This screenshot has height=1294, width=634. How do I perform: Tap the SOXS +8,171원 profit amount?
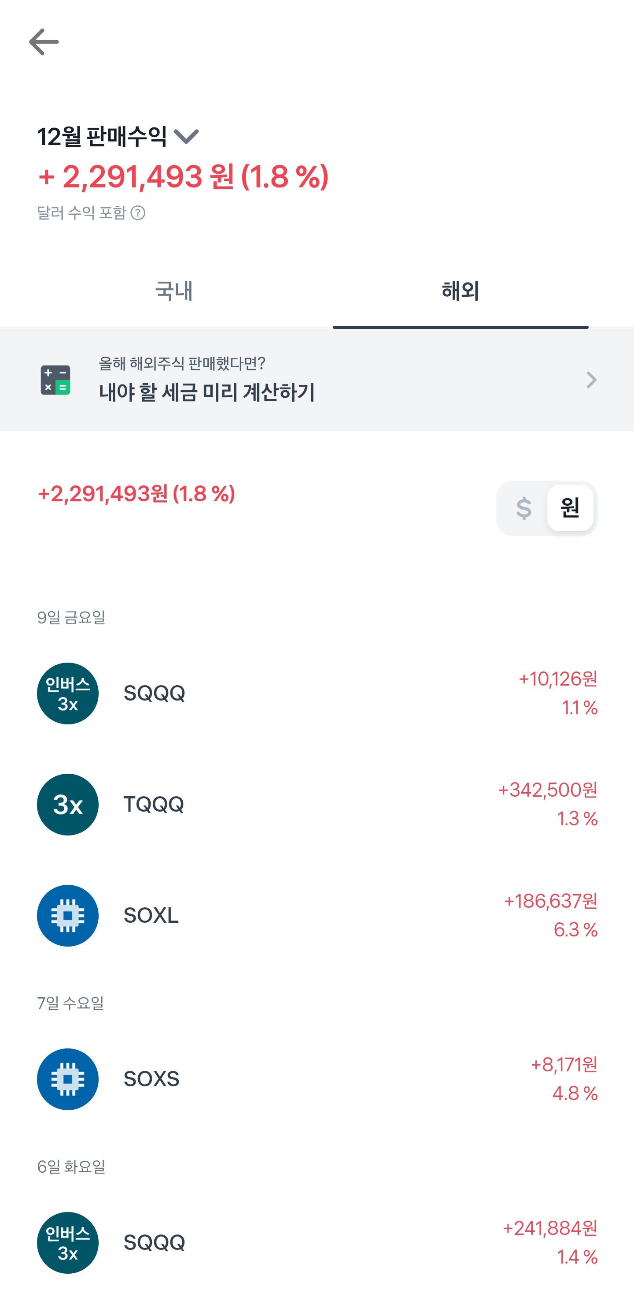pos(564,1064)
